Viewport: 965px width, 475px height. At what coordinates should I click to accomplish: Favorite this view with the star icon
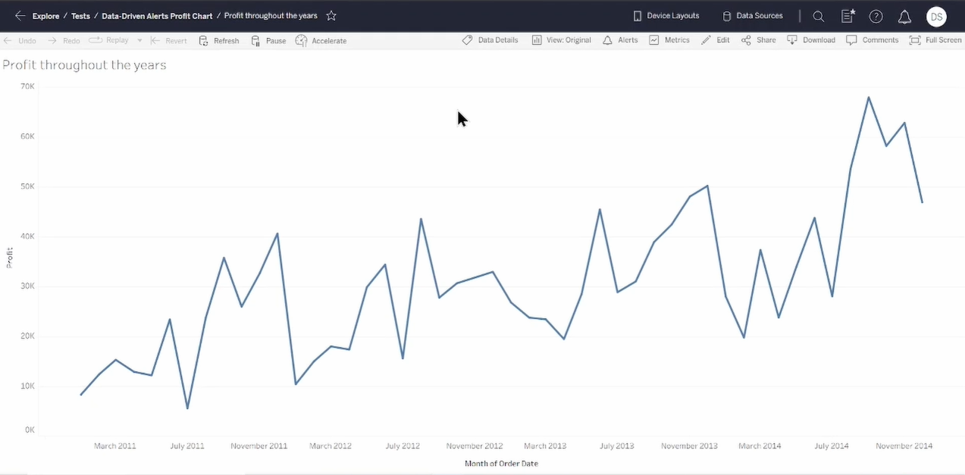331,16
